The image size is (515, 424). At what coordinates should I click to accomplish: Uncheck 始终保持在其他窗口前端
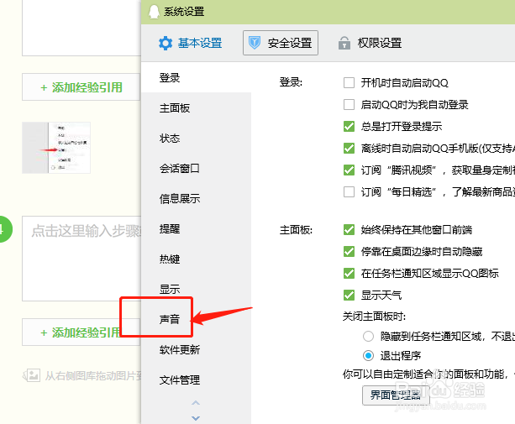click(349, 230)
